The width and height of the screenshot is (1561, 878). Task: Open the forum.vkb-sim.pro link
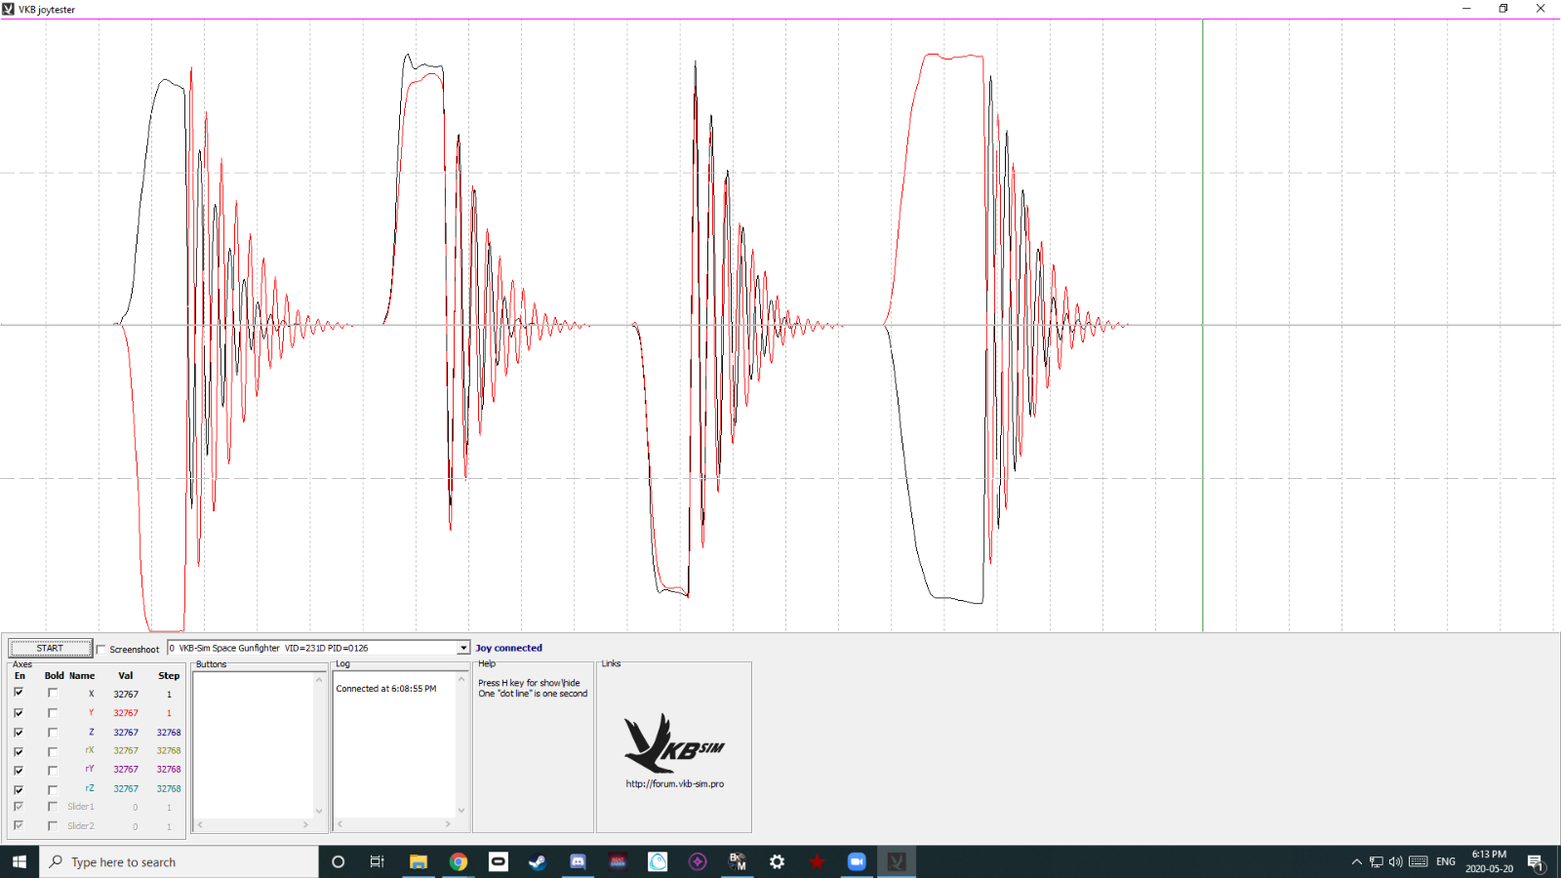(x=675, y=783)
